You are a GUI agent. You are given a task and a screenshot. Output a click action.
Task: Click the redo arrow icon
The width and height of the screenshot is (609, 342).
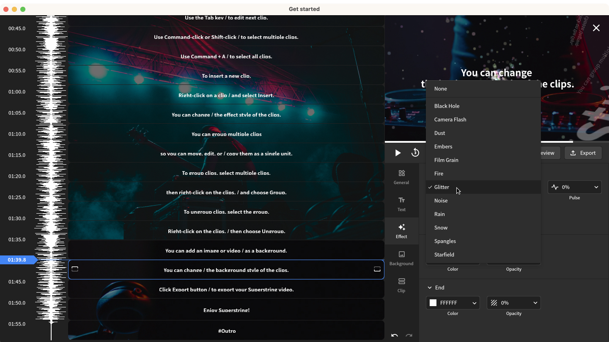(409, 336)
